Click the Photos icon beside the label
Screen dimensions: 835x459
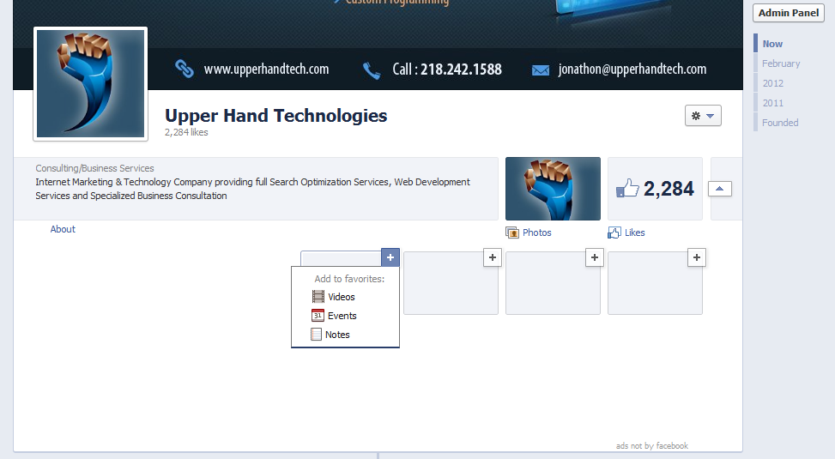pyautogui.click(x=512, y=233)
